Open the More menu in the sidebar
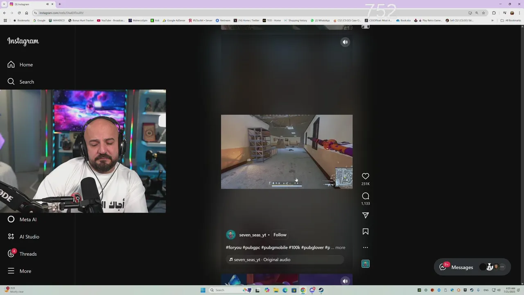The image size is (524, 295). coord(19,271)
